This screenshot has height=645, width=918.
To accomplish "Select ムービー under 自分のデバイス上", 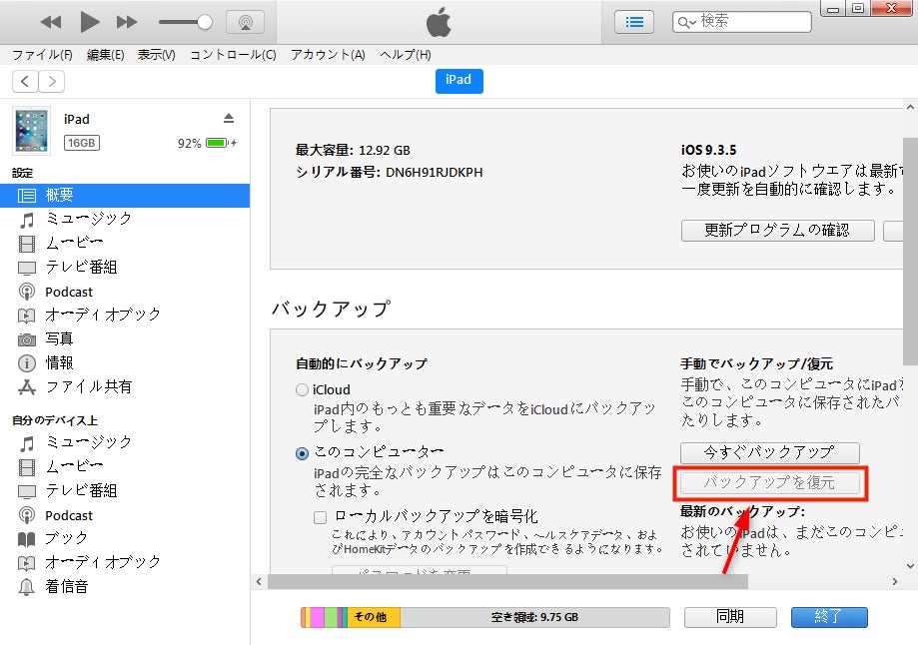I will [x=125, y=466].
